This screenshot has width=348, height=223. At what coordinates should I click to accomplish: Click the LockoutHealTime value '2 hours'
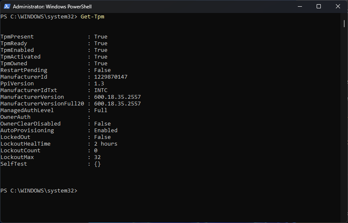pos(106,144)
